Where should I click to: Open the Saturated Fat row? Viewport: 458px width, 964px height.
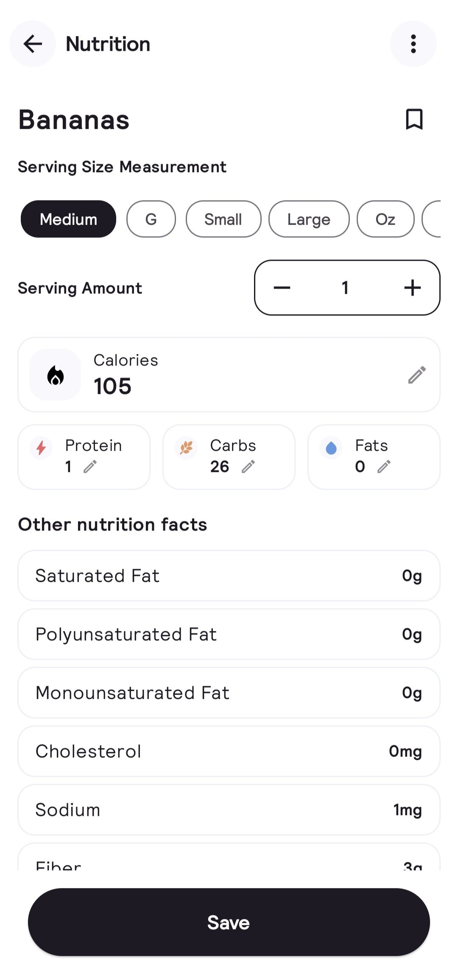click(x=229, y=576)
